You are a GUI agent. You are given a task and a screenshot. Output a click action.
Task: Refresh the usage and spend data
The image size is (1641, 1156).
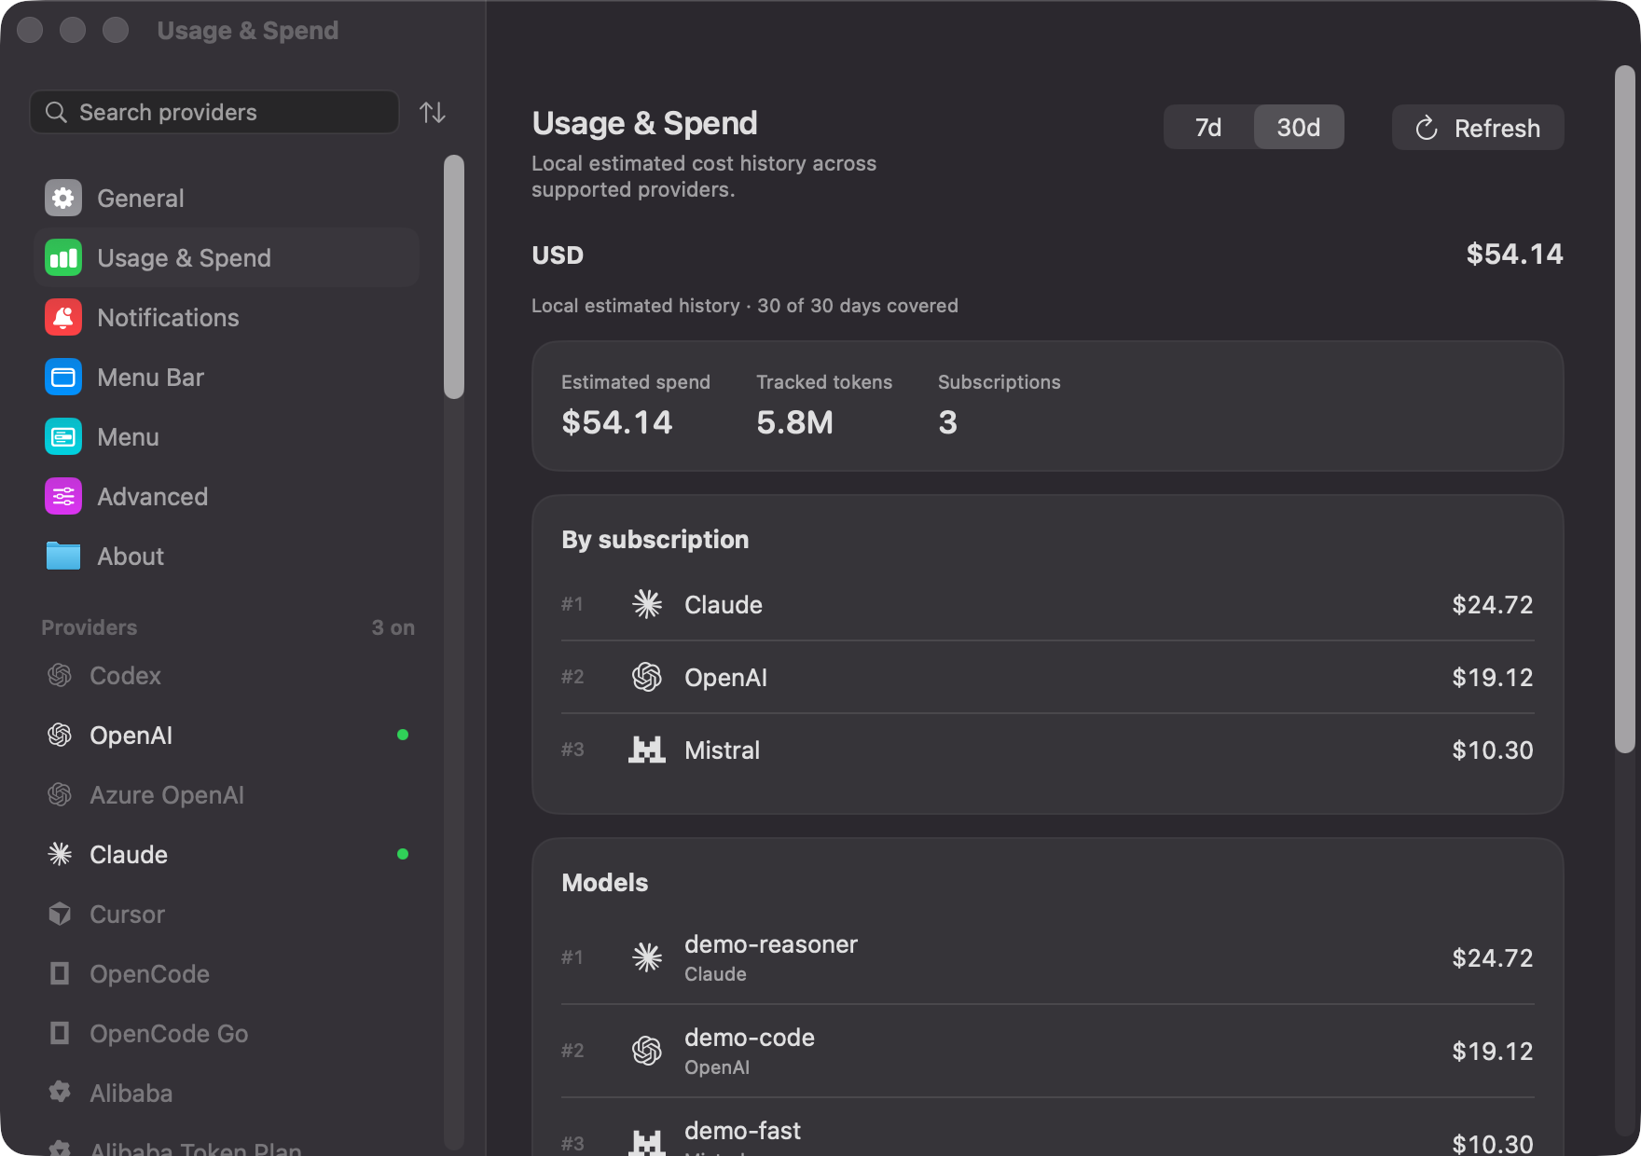tap(1478, 128)
